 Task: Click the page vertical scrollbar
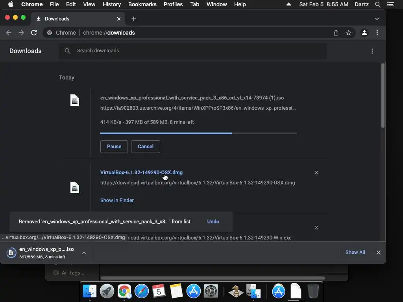383,96
